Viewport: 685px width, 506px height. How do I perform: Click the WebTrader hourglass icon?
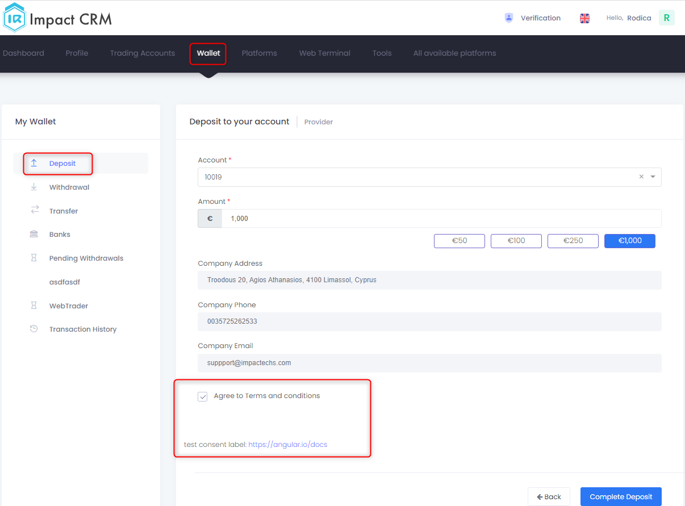(x=34, y=306)
